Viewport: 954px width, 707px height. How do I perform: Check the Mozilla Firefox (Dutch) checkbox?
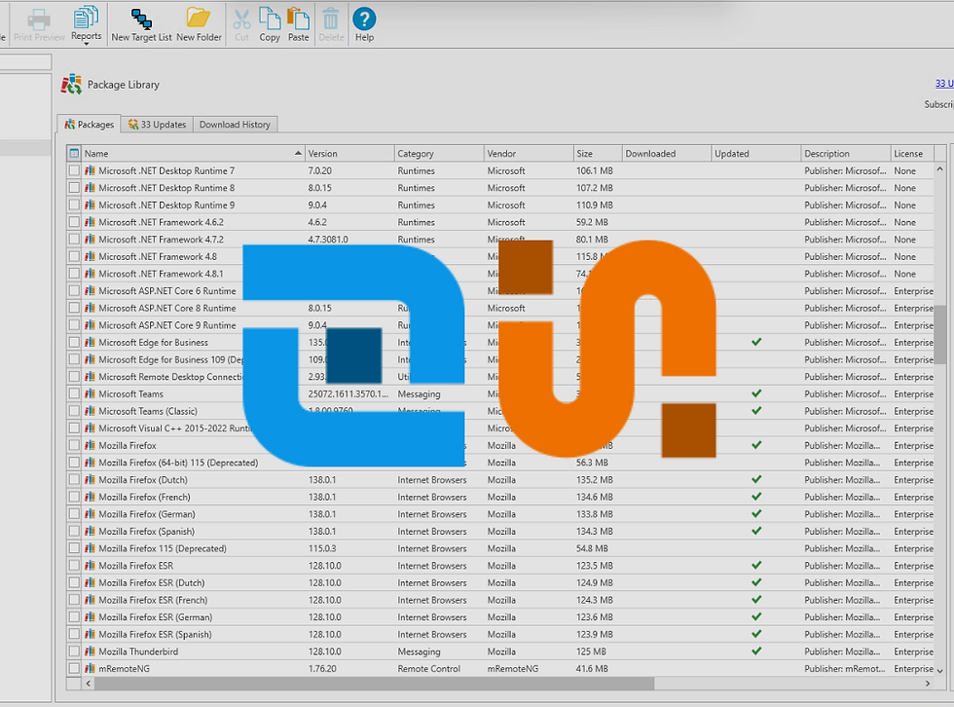click(x=74, y=479)
